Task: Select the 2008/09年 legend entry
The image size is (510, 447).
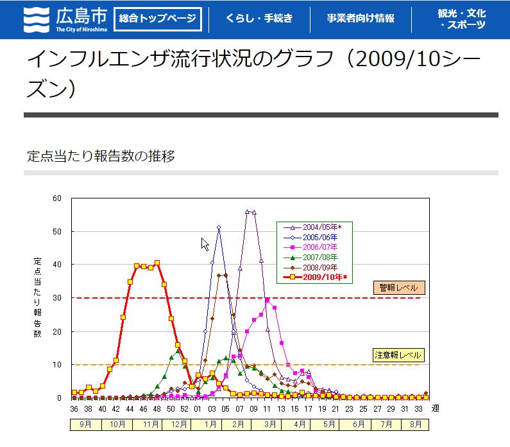Action: click(310, 267)
